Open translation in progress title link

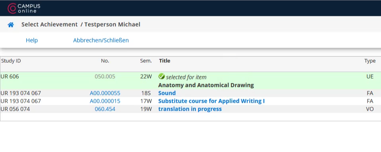coord(190,109)
